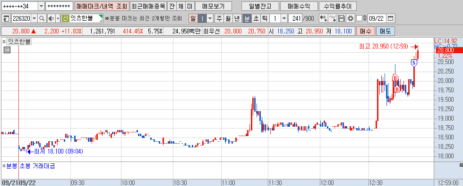Select 주 weekly chart period
Screen dimensions: 463x186
pos(219,18)
